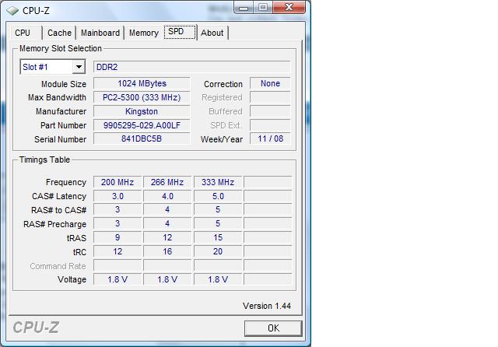Click the Kingston manufacturer value
Screen dimensions: 498x347
[142, 111]
